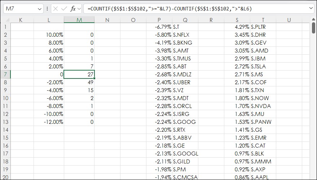
Task: Click cell S.AAPL
Action: (263, 177)
